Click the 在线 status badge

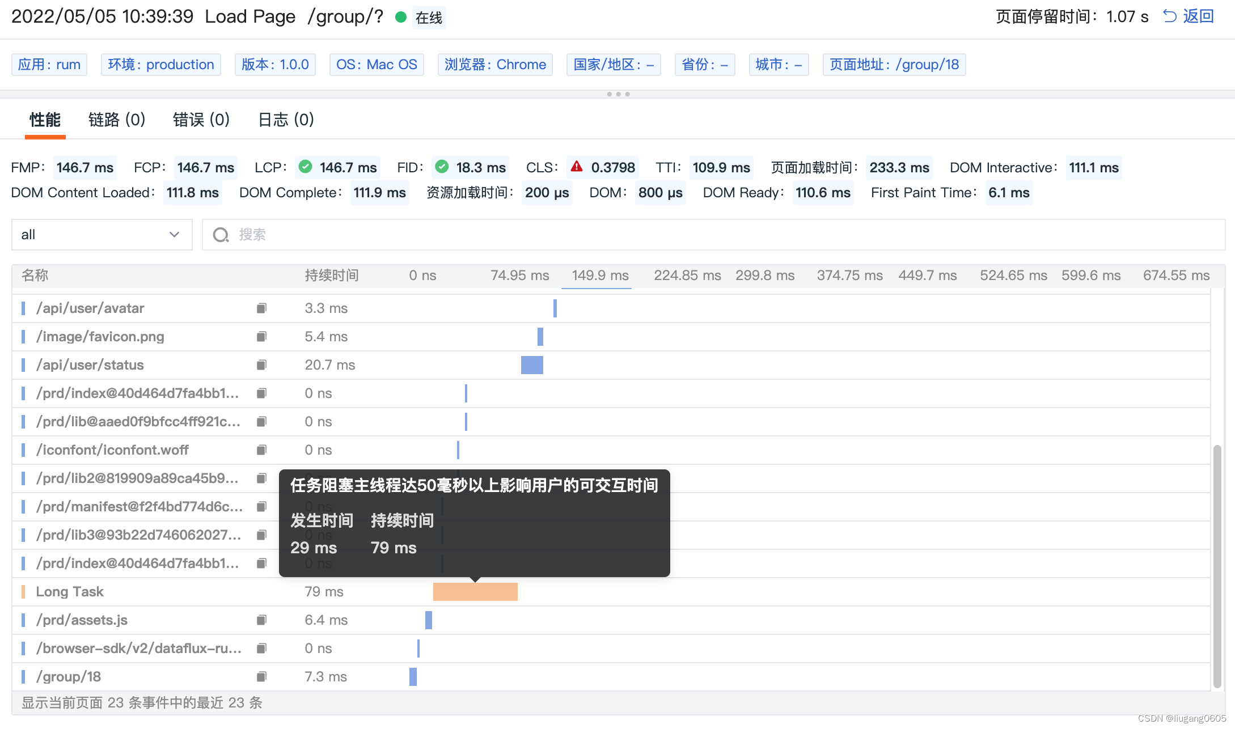429,18
